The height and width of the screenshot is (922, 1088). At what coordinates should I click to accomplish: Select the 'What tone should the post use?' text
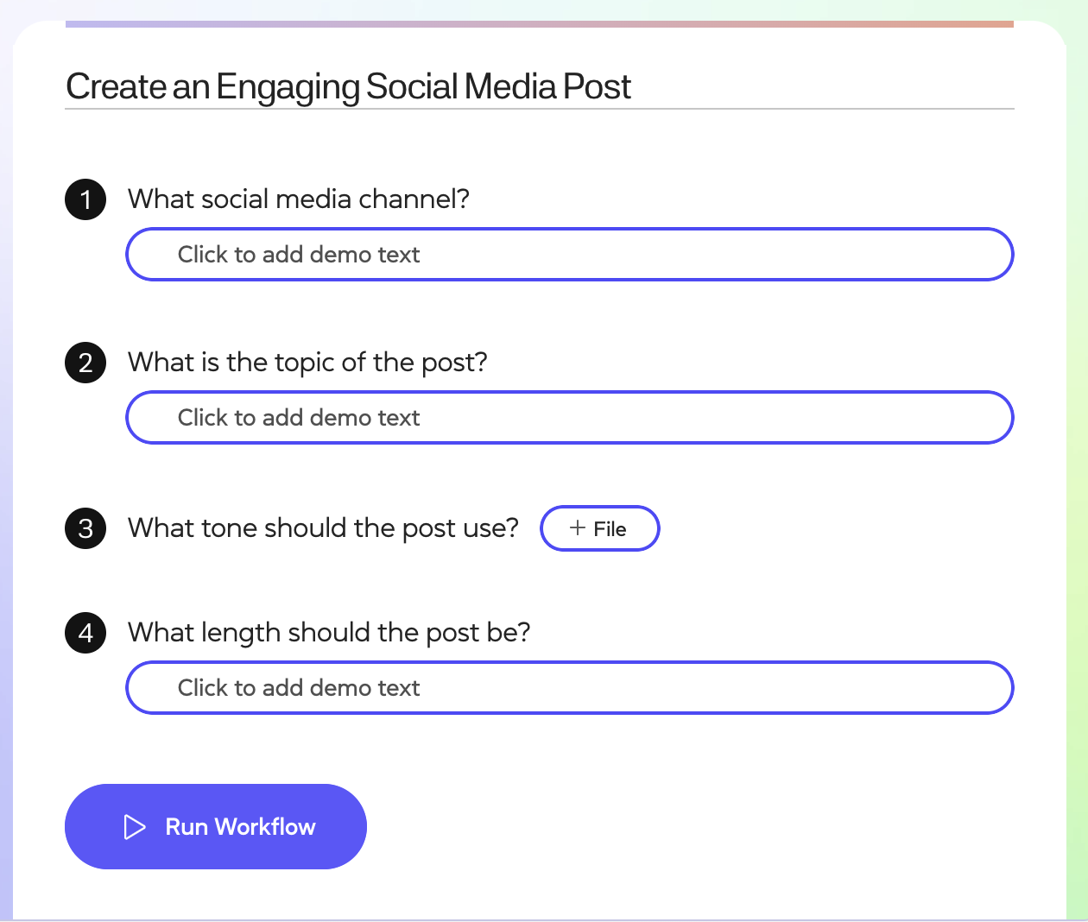click(323, 528)
